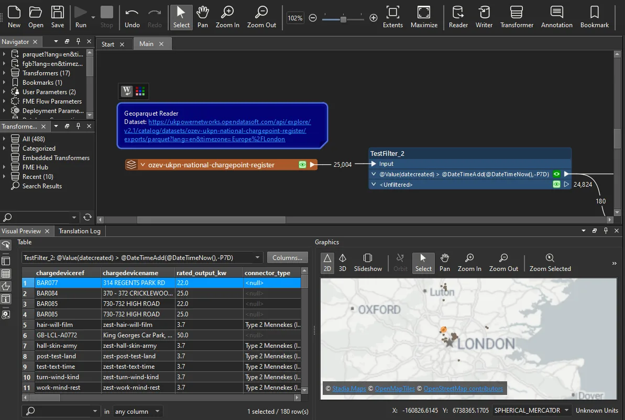Activate the Pan hand tool in main toolbar

[x=203, y=17]
